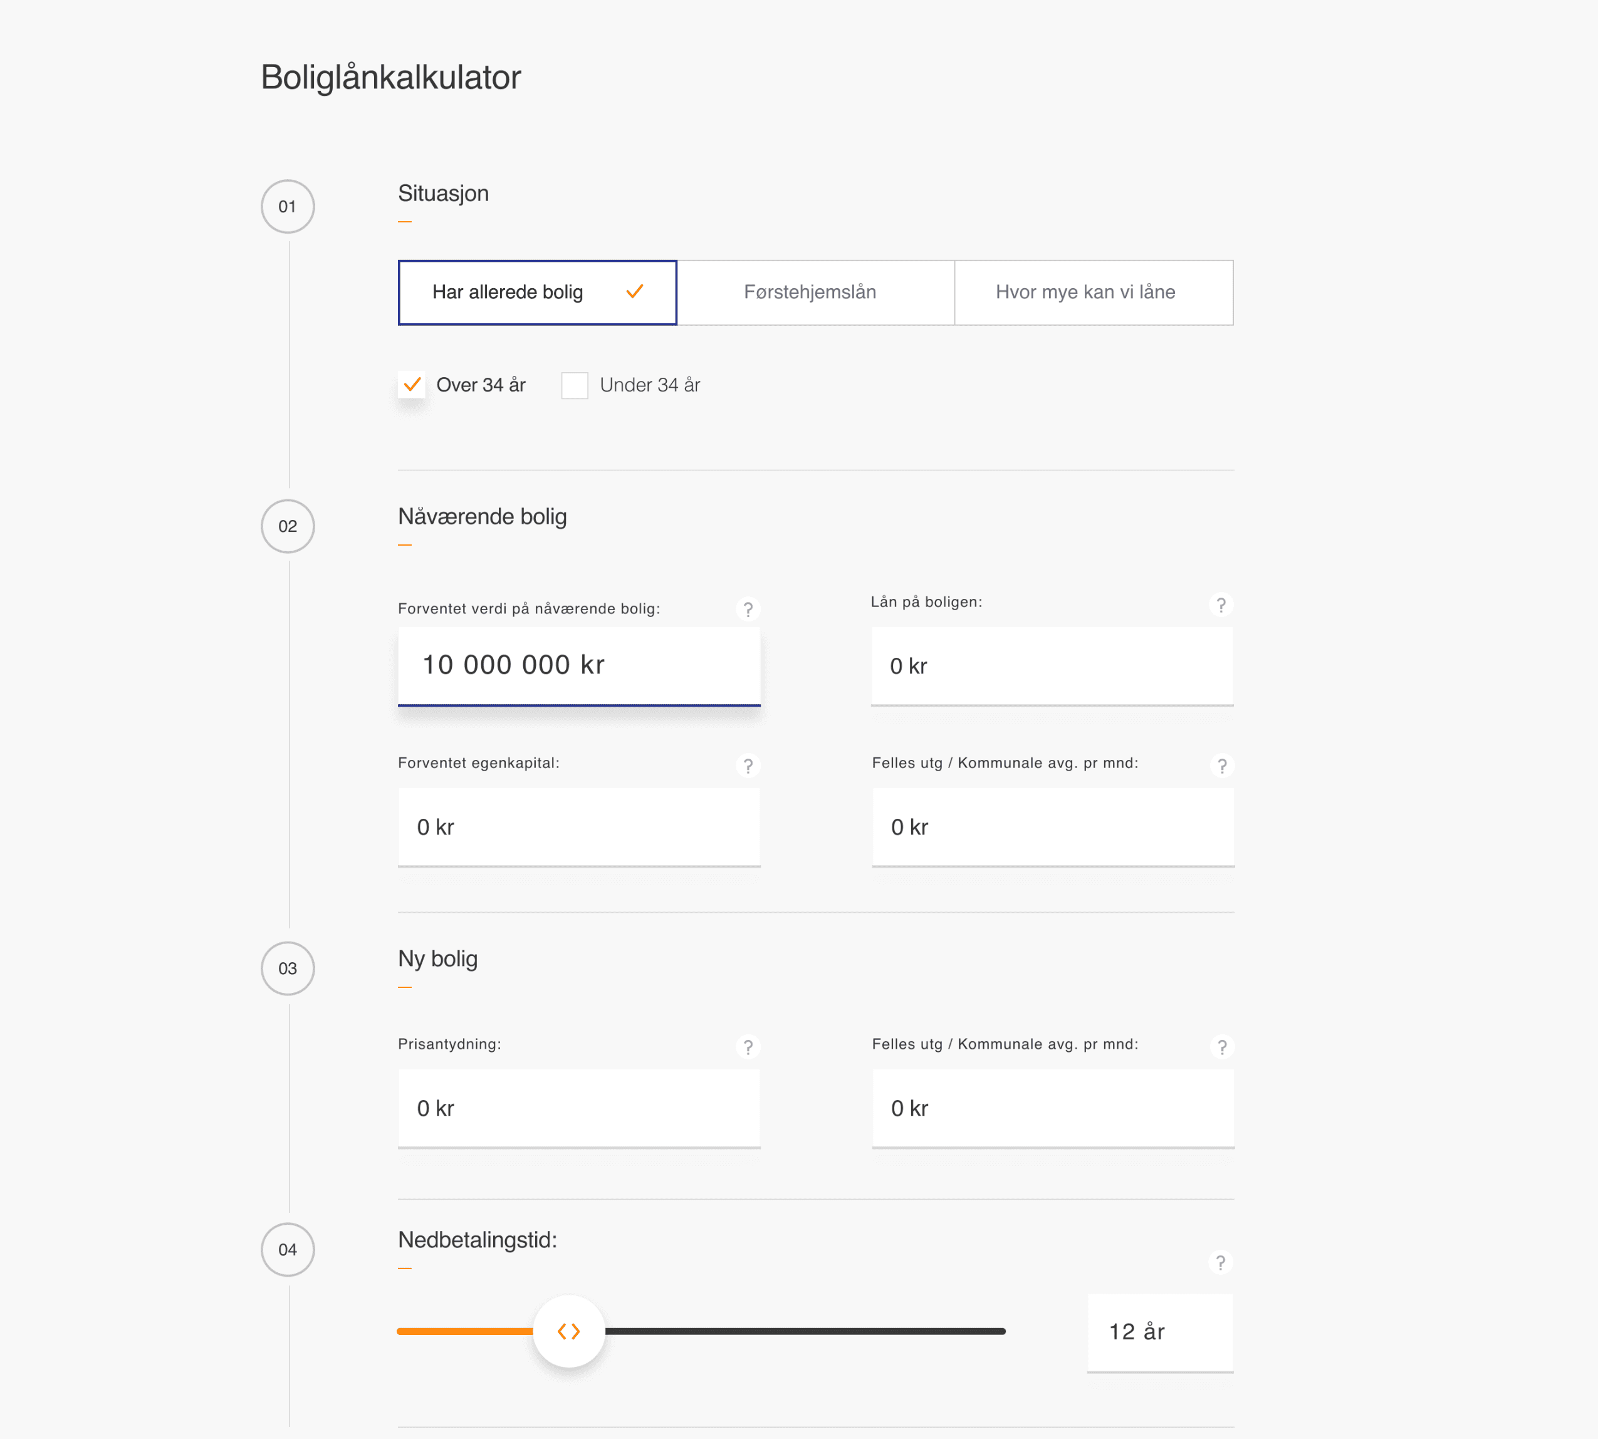
Task: Open help for Ny bolig Felles utg
Action: click(x=1221, y=1047)
